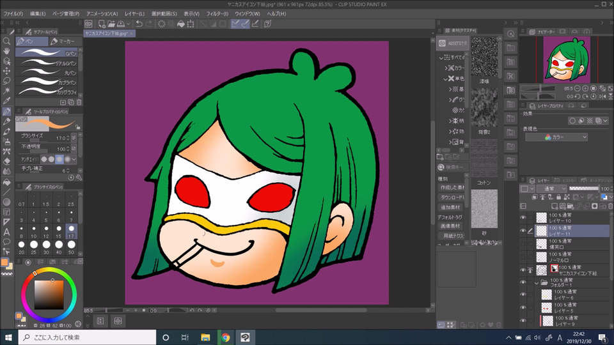Show the 爆笑口 layer via its visibility box
Image resolution: width=614 pixels, height=345 pixels.
tap(523, 244)
